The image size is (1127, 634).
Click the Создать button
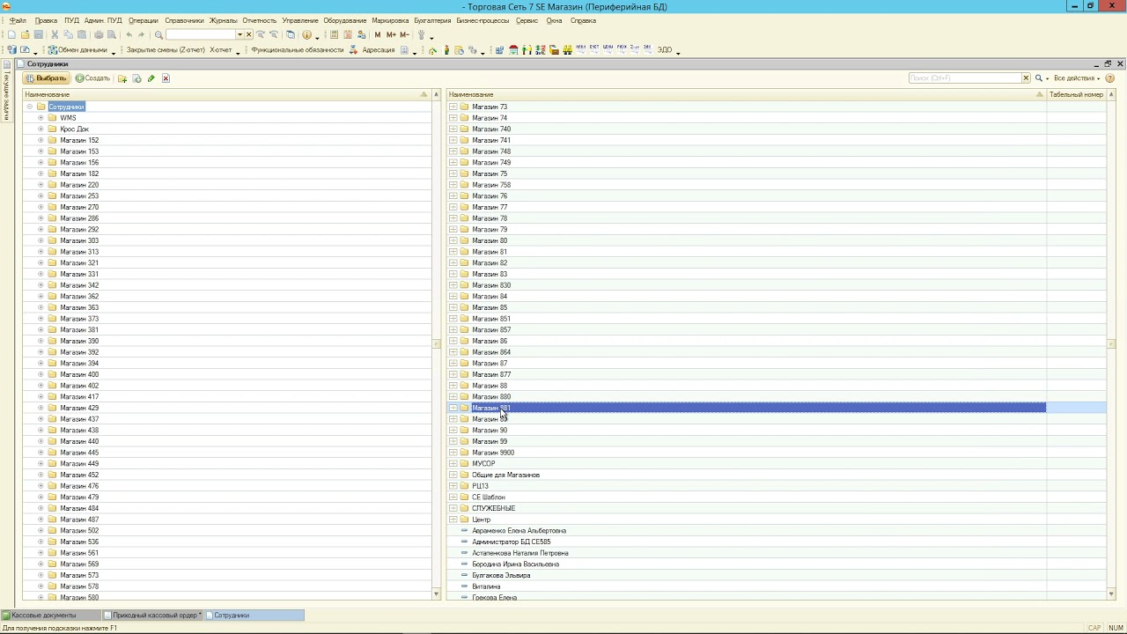point(92,78)
